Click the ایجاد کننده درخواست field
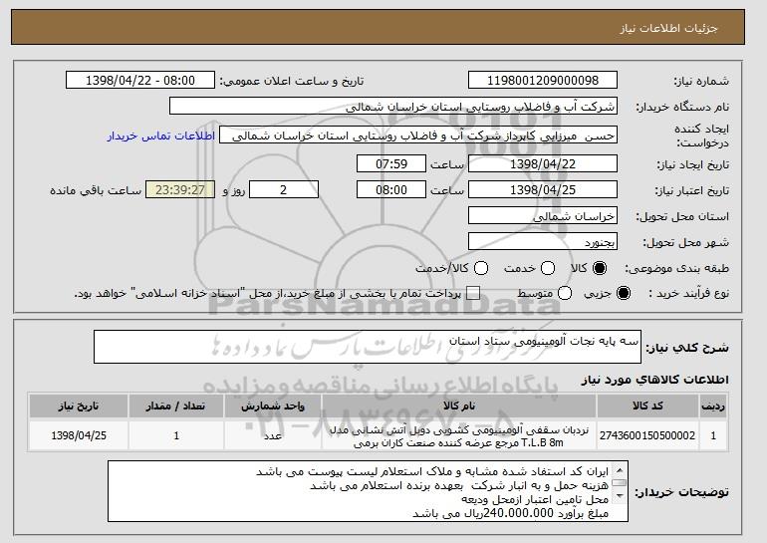 (418, 136)
